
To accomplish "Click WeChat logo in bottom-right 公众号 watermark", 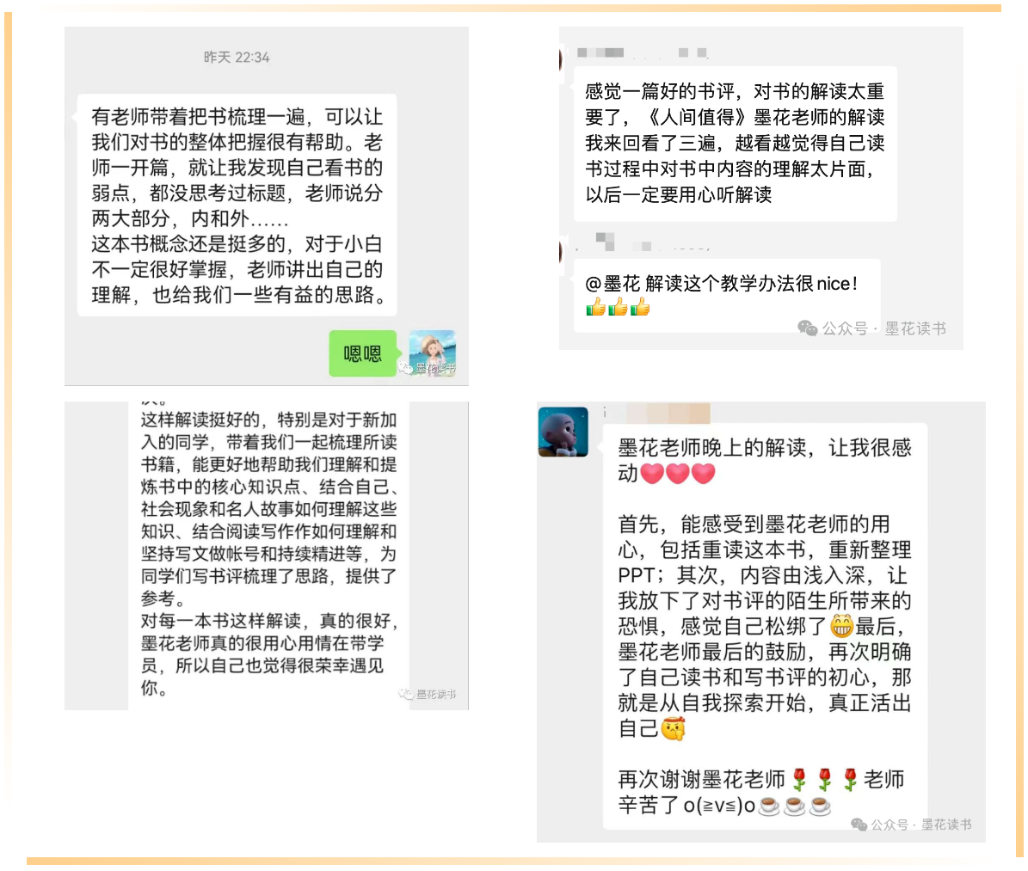I will click(859, 825).
